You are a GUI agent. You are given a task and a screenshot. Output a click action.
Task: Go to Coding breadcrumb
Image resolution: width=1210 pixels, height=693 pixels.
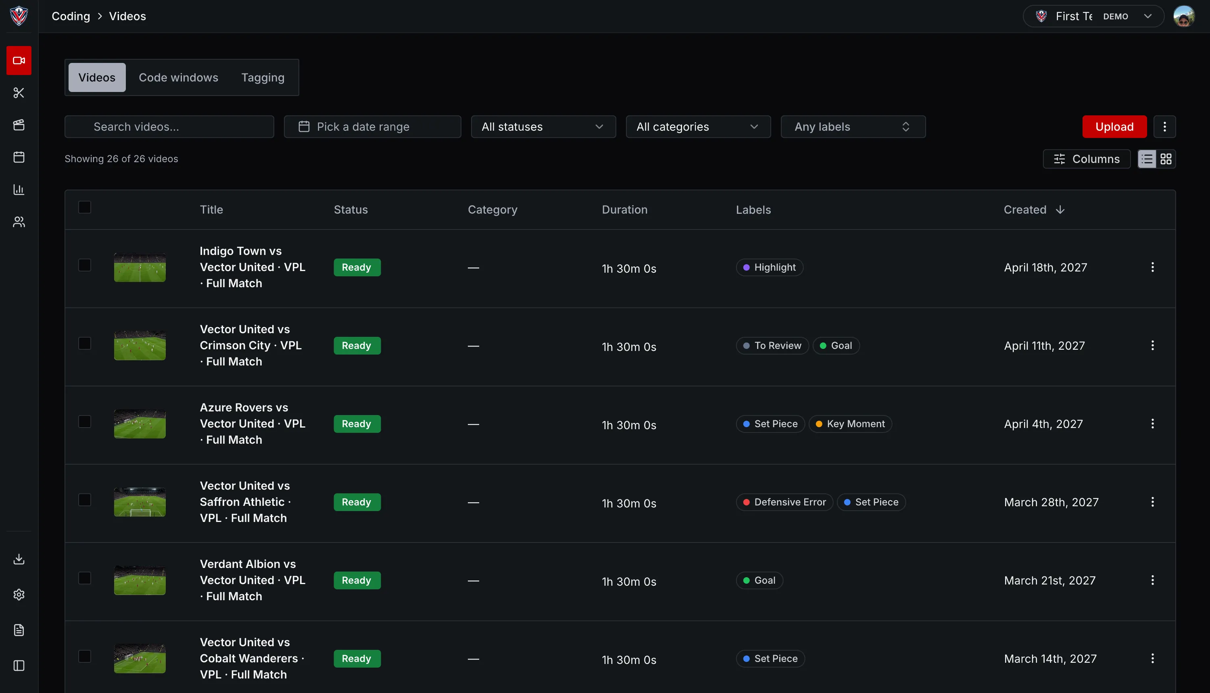(71, 16)
